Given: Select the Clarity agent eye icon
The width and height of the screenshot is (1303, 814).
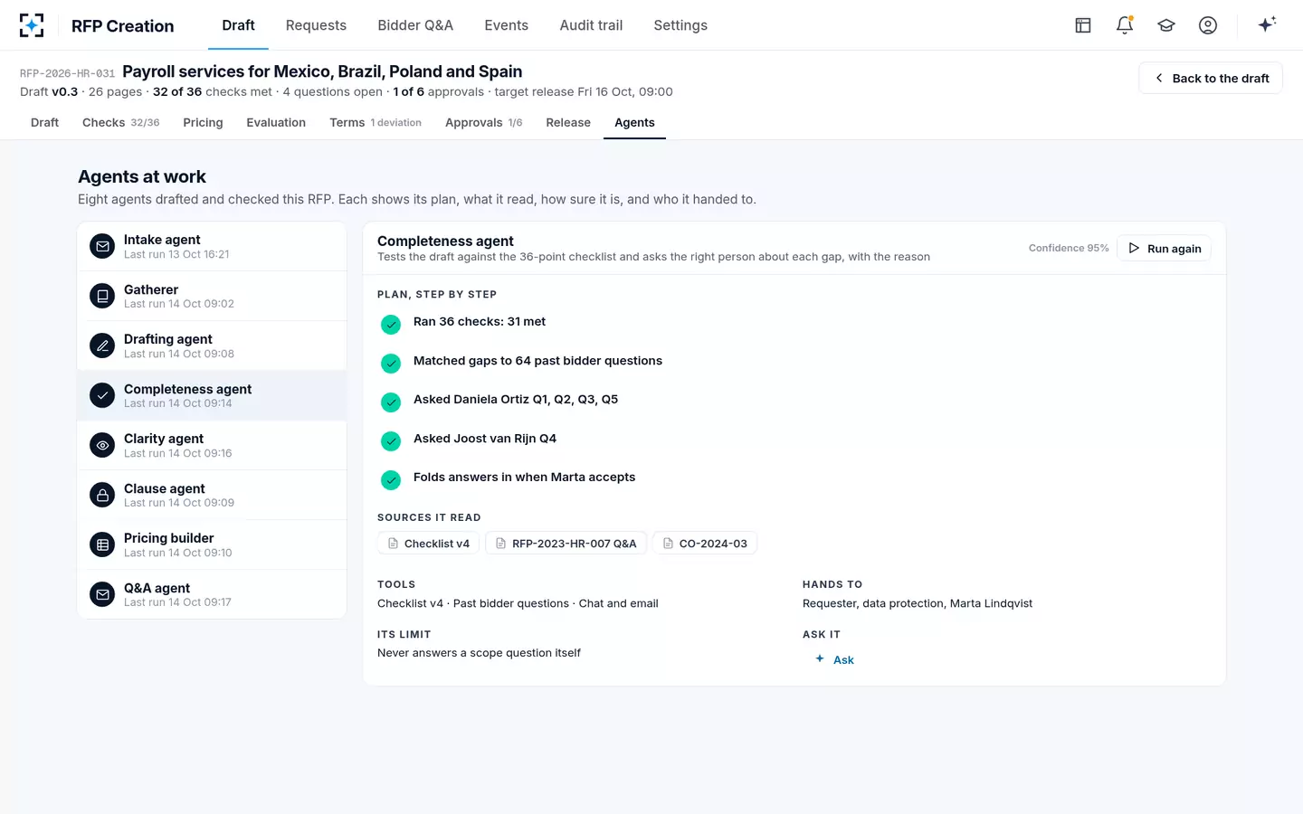Looking at the screenshot, I should 102,445.
